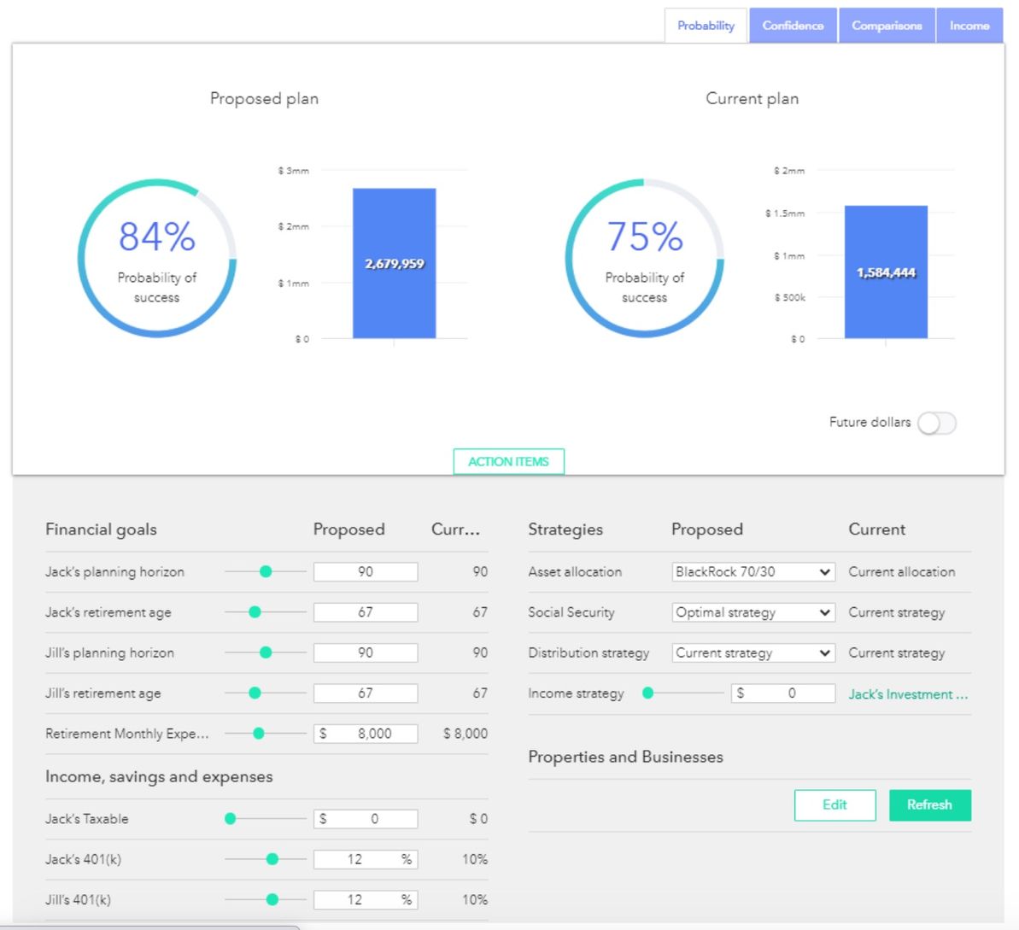Screen dimensions: 1019x930
Task: Click Jill's planning horizon proposed input
Action: click(x=366, y=652)
